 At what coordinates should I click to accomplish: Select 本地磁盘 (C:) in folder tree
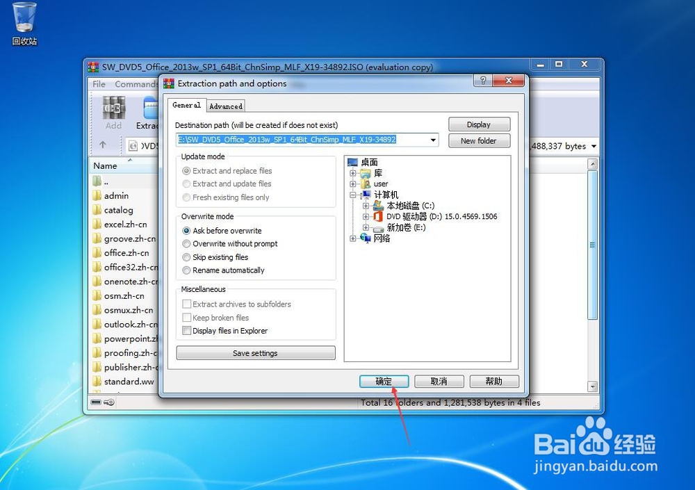411,206
